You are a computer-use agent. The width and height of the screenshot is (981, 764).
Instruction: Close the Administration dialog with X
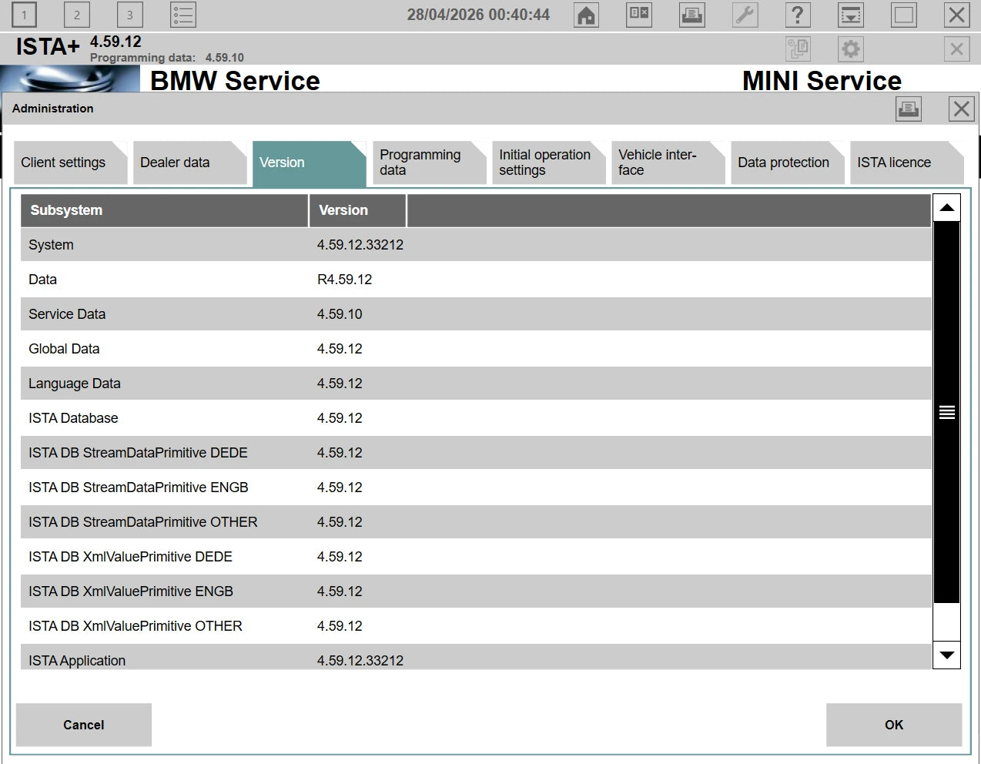coord(962,109)
